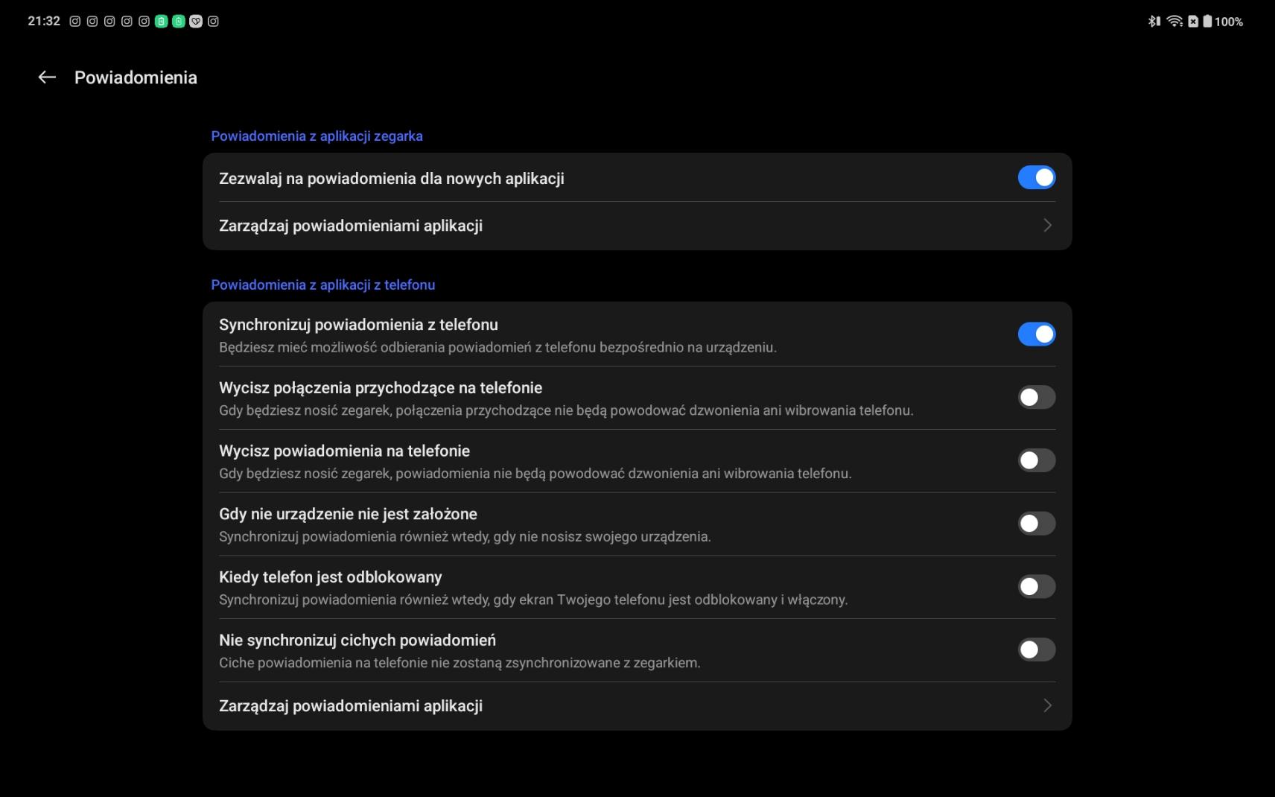Tap the 21:32 clock in status bar
The height and width of the screenshot is (797, 1275).
(44, 22)
